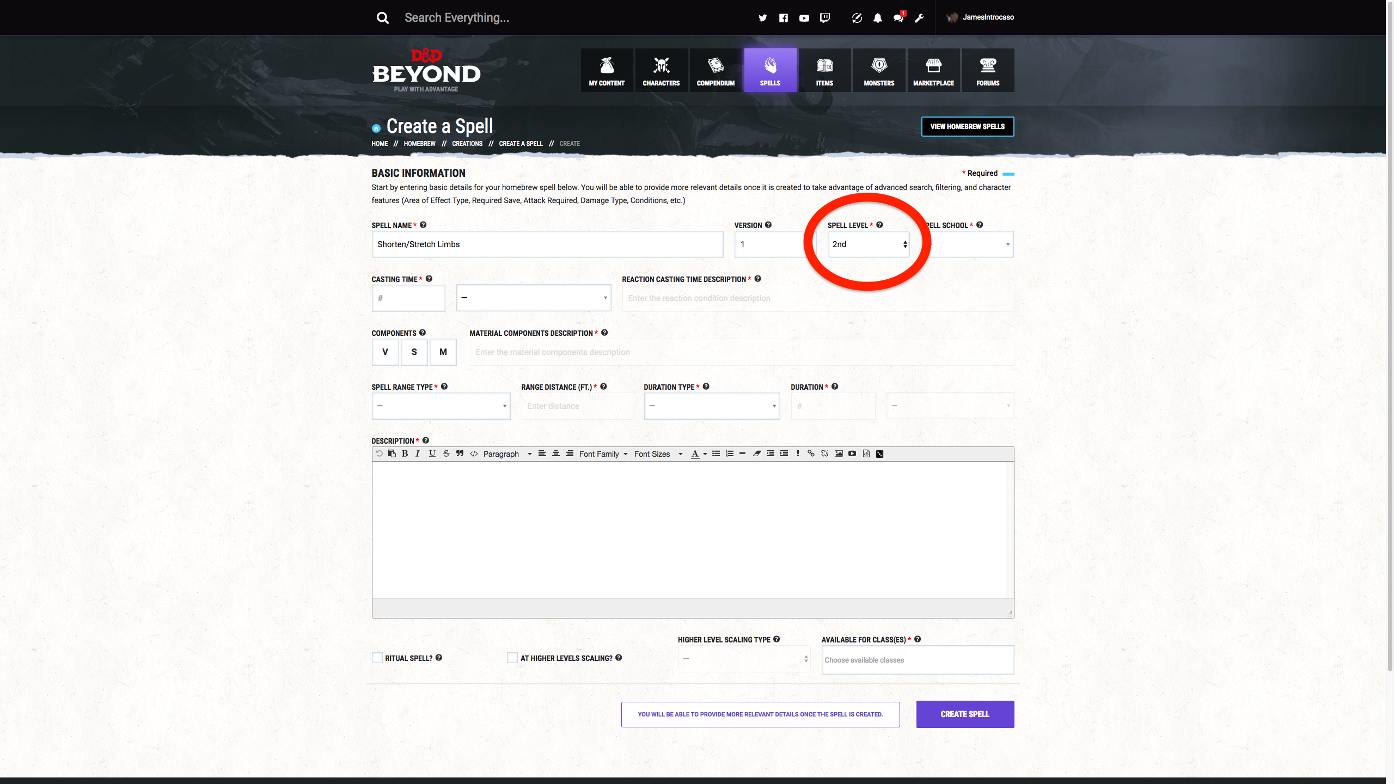Image resolution: width=1394 pixels, height=784 pixels.
Task: Open the YouTube social link icon
Action: [804, 18]
